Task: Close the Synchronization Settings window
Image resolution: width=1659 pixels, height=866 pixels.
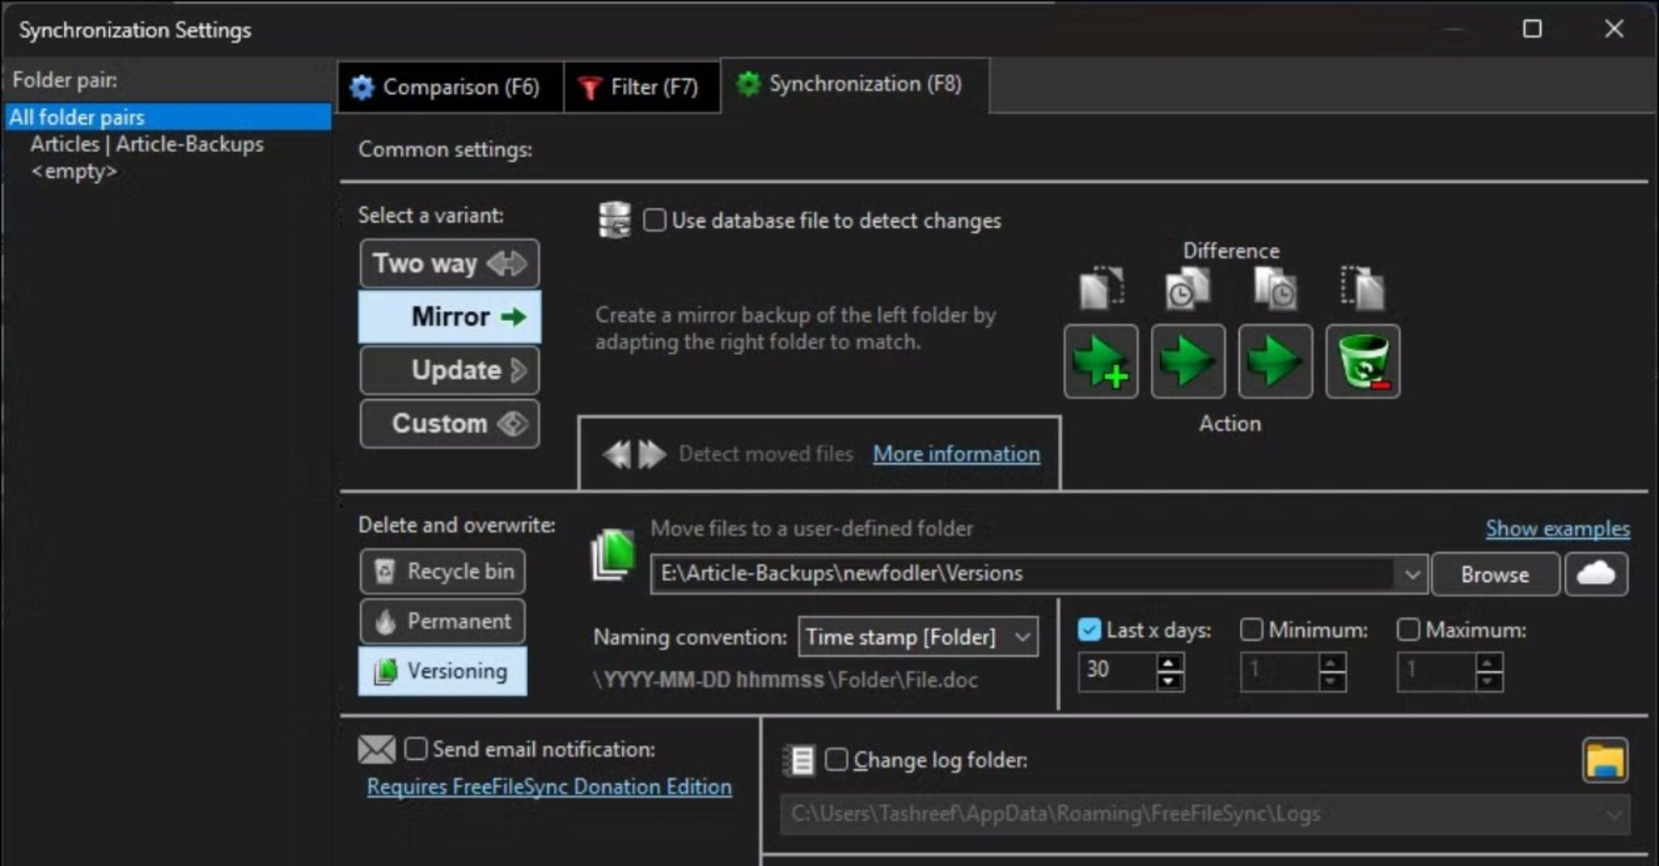Action: [x=1614, y=29]
